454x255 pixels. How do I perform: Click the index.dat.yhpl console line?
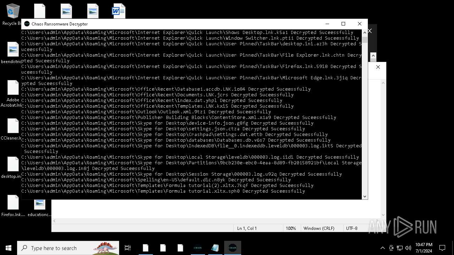point(152,100)
